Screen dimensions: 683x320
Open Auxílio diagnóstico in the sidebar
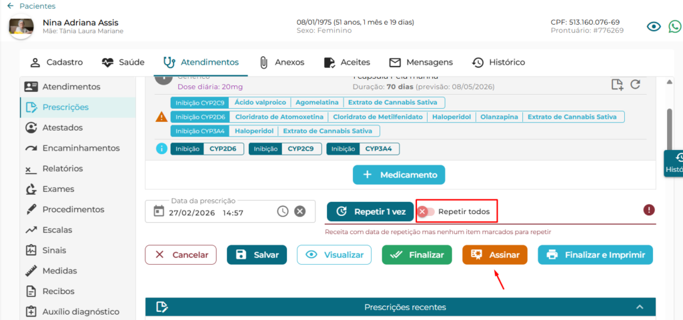point(78,312)
